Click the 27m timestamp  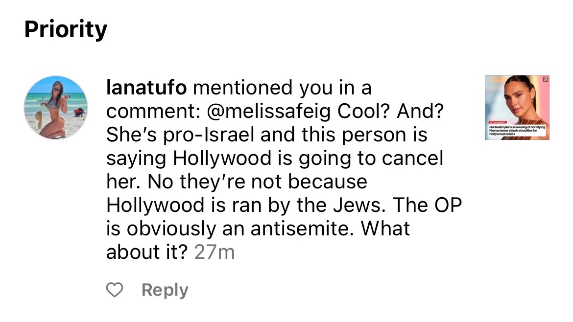coord(214,252)
